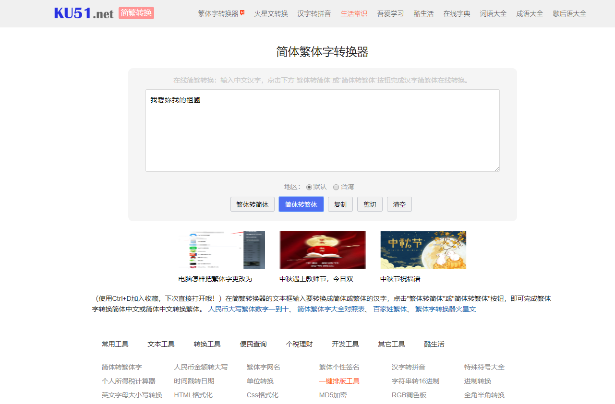The image size is (615, 404).
Task: Open the 人民币大写繁体数字一到十 link
Action: (x=248, y=309)
